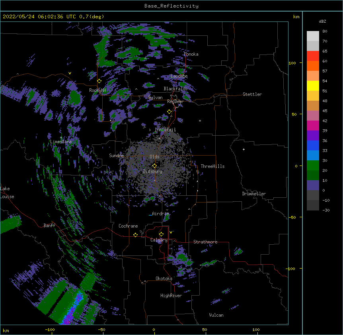Click the Strathmore city label
Screen dimensions: 343x335
pyautogui.click(x=205, y=242)
